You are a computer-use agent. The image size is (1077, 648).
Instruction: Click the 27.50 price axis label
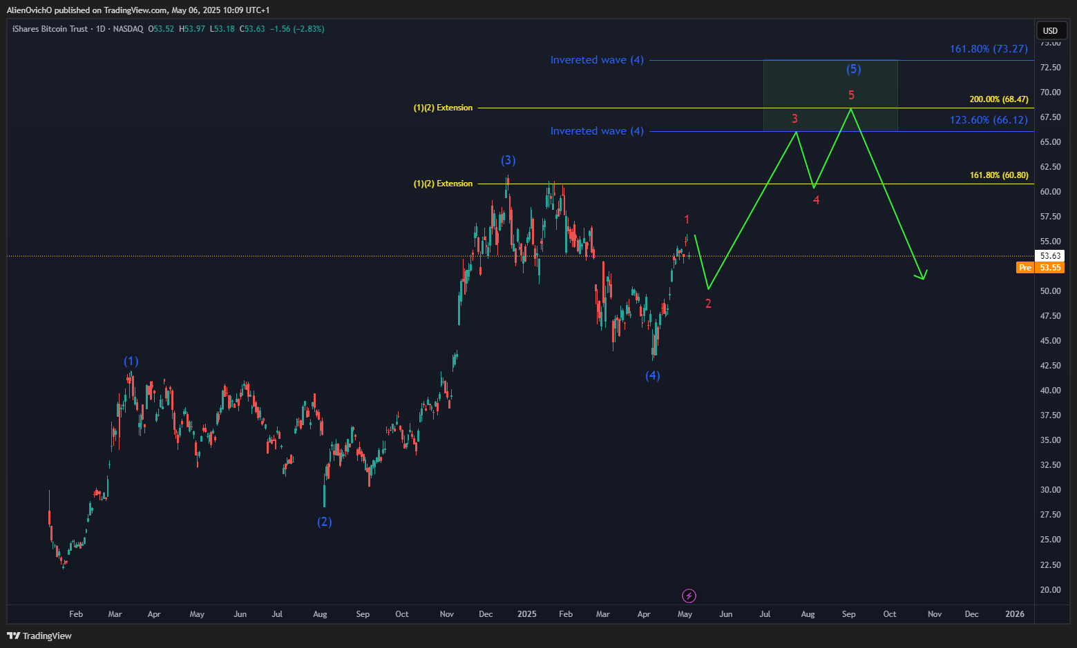coord(1050,515)
